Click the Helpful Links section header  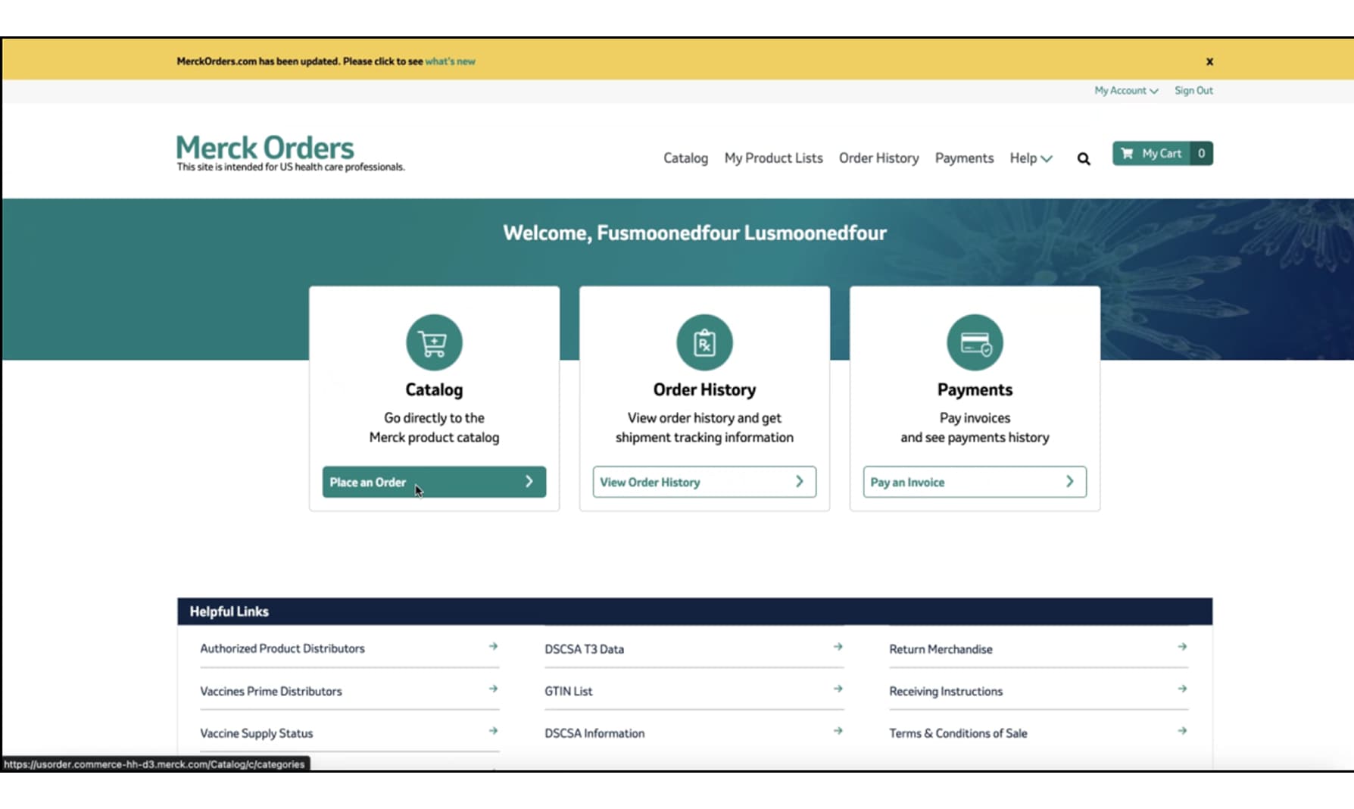coord(694,611)
